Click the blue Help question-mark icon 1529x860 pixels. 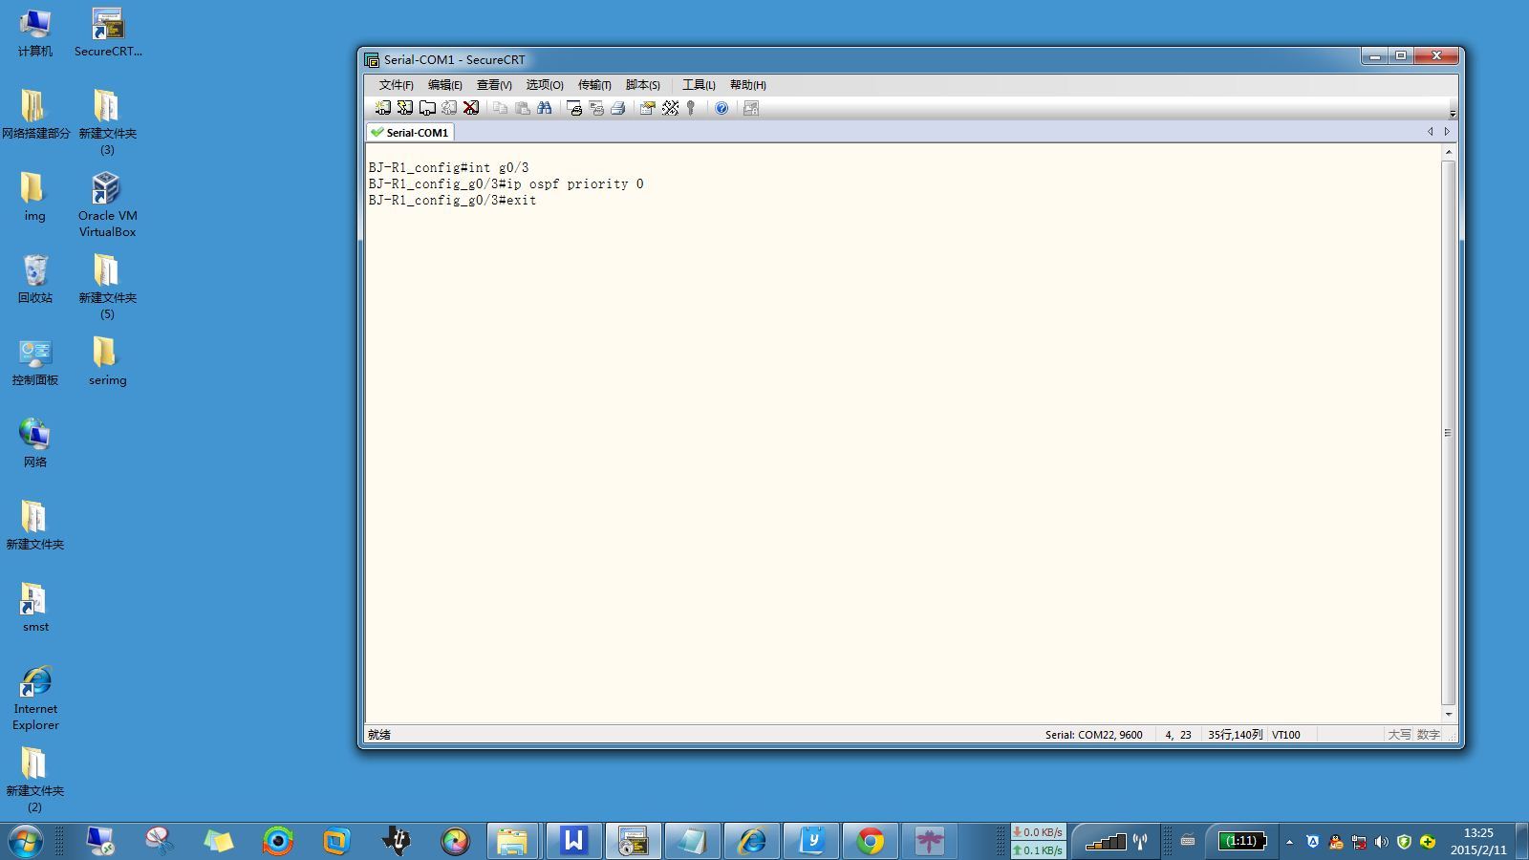[x=721, y=108]
